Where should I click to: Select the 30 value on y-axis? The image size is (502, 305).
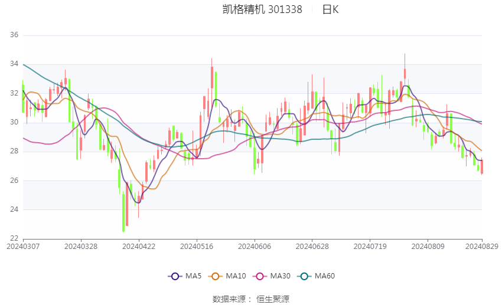click(x=14, y=123)
